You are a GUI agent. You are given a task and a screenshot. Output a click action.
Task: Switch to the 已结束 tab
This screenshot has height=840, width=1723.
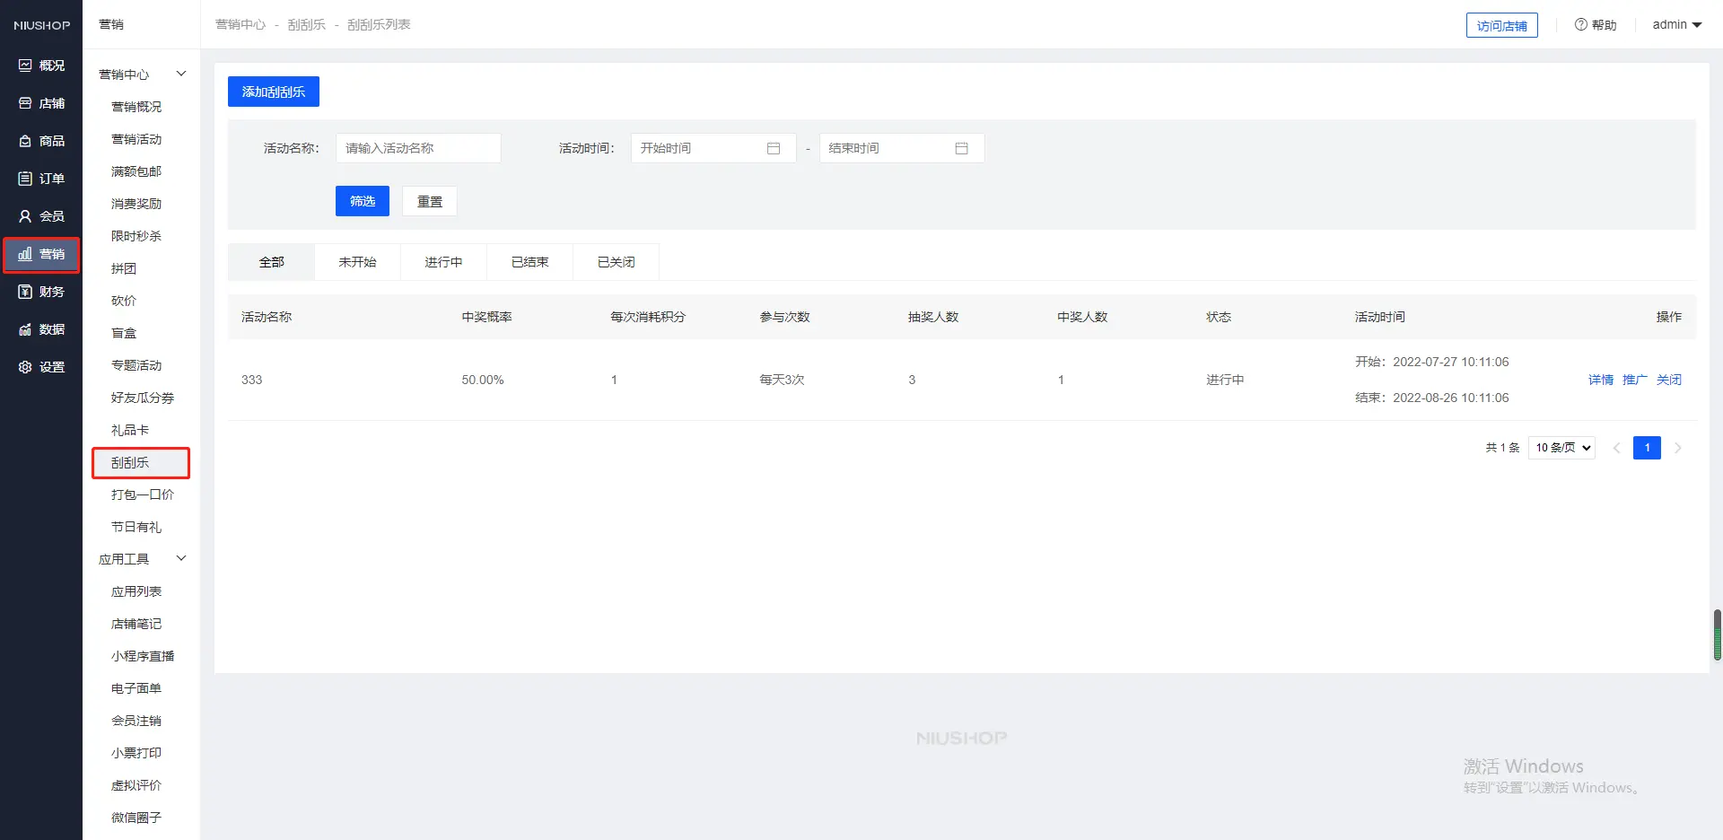coord(529,262)
